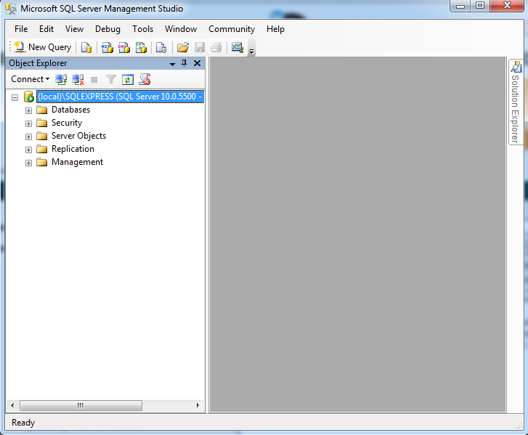
Task: Expand the Management folder node
Action: click(28, 163)
